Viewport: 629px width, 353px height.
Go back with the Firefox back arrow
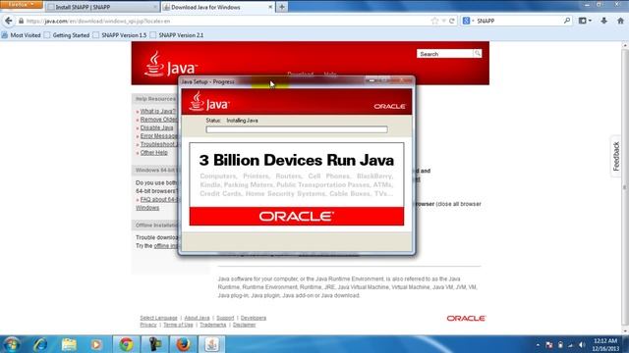pyautogui.click(x=9, y=21)
